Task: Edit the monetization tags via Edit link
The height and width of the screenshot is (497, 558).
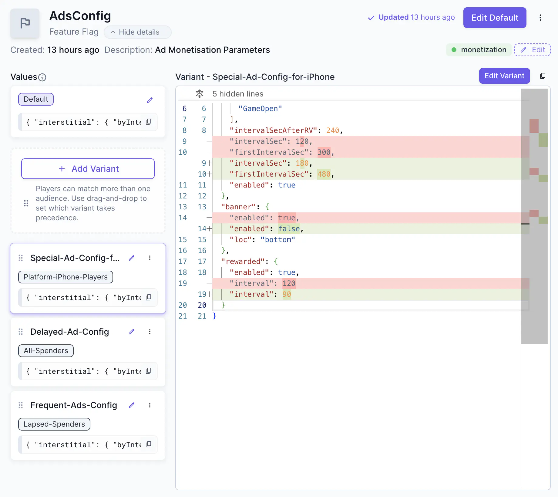Action: point(533,49)
